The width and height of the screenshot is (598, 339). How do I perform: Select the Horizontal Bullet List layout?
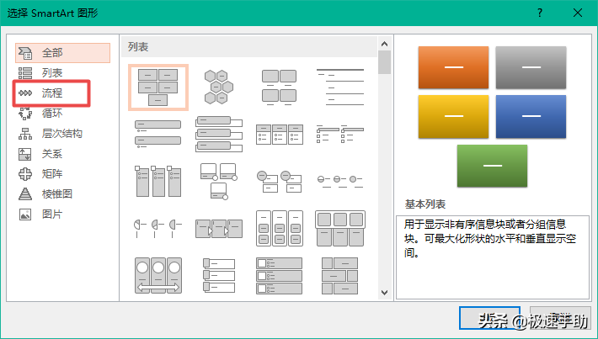279,134
